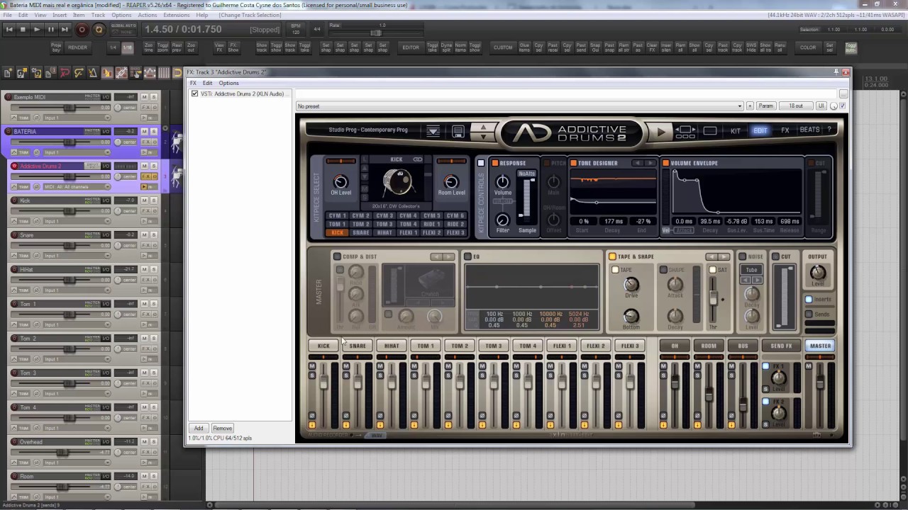This screenshot has height=510, width=908.
Task: Uncheck the VSTi Addictive Drums 2 plugin checkbox
Action: coord(195,93)
